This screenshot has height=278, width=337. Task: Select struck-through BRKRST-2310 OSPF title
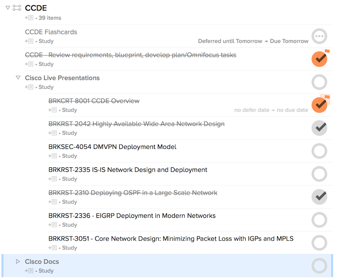pos(133,192)
